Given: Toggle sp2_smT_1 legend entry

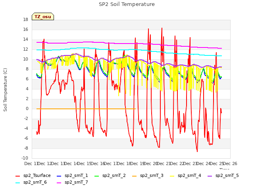Looking at the screenshot, I should point(72,176).
